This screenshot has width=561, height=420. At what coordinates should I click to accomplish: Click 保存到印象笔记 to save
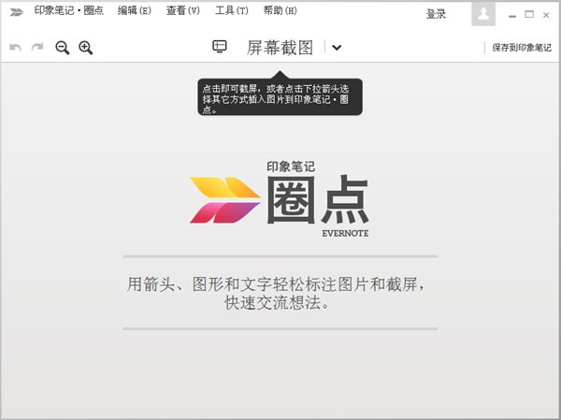pos(522,48)
